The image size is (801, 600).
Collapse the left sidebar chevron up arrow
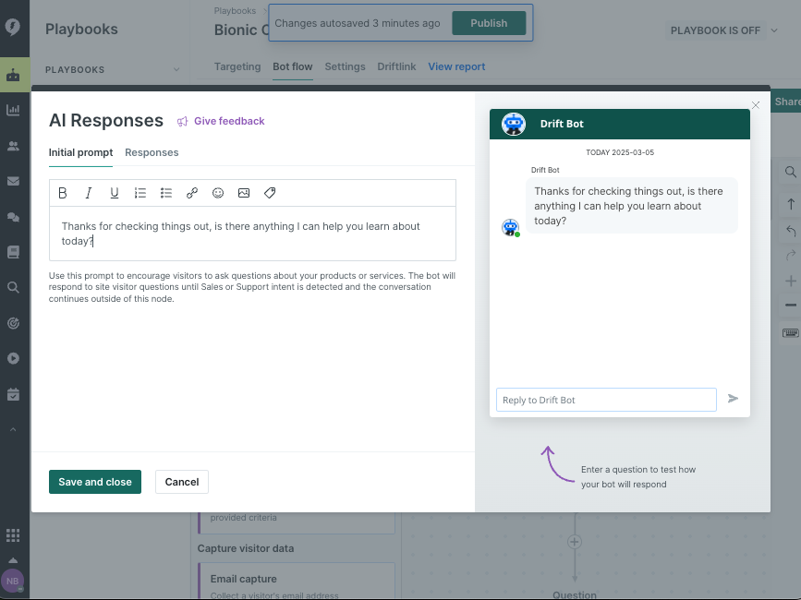click(x=13, y=429)
